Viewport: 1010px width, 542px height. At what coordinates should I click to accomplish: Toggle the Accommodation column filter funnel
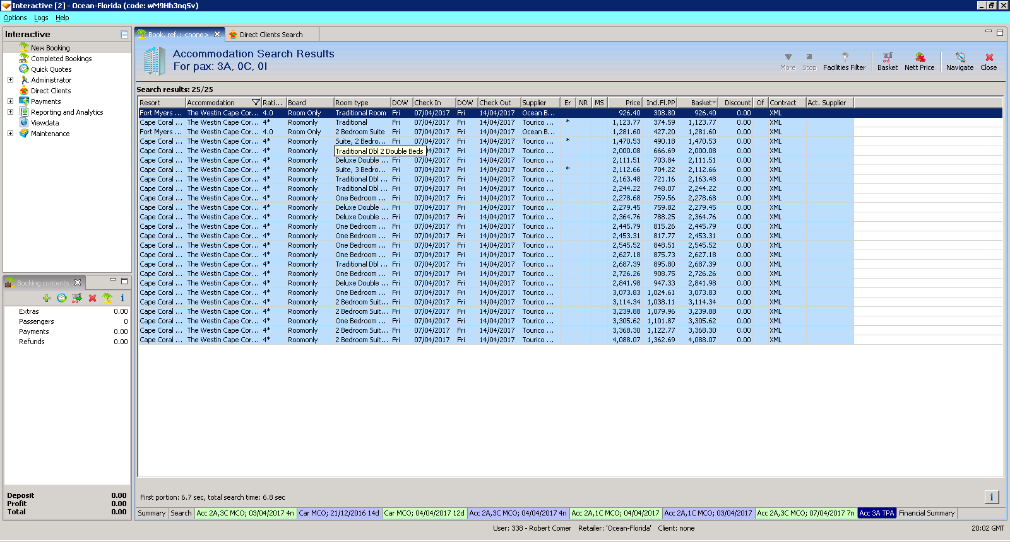tap(256, 103)
